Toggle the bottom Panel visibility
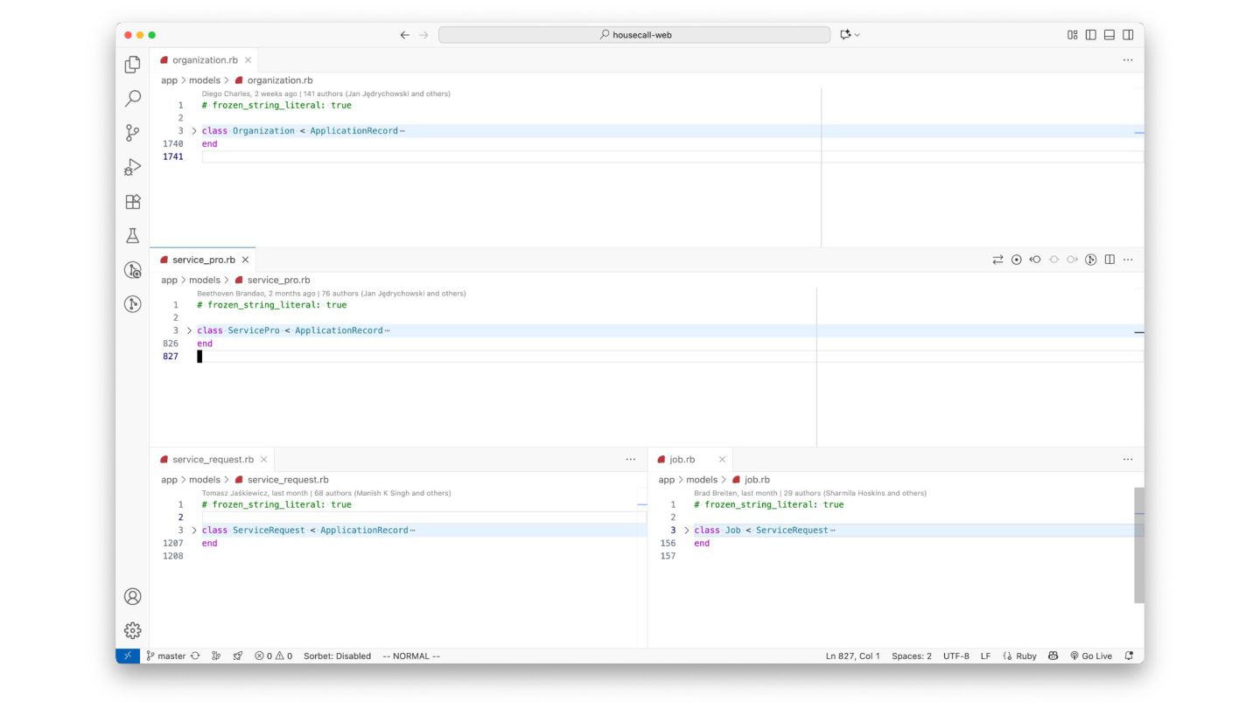The image size is (1260, 708). pyautogui.click(x=1109, y=35)
